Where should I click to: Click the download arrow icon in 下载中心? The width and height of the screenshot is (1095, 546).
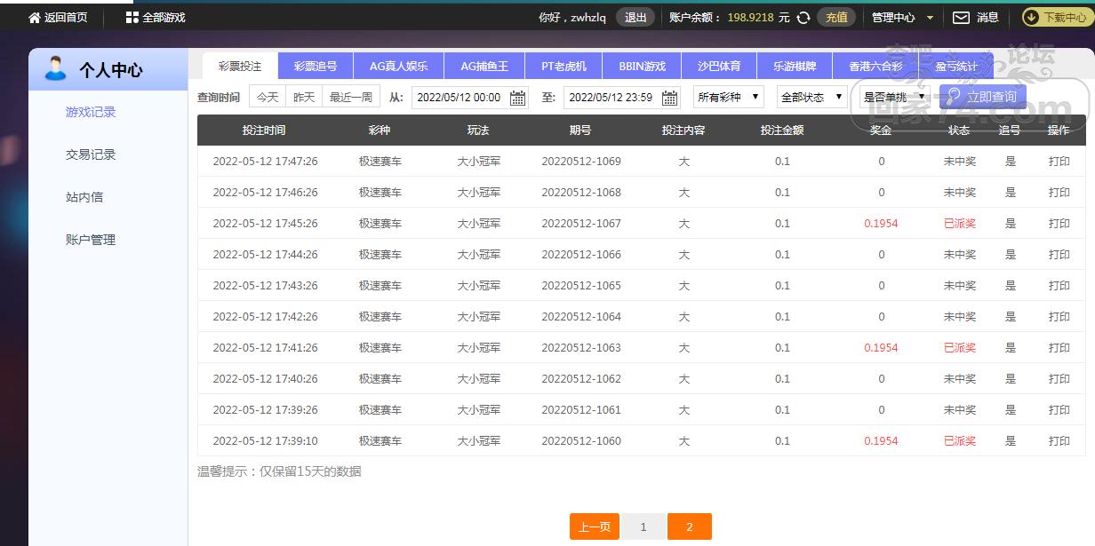pyautogui.click(x=1031, y=17)
